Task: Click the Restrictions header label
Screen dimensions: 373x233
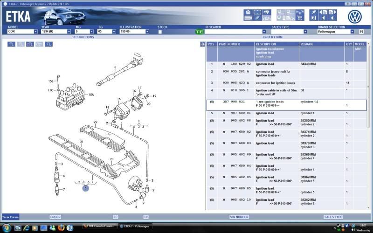Action: point(83,37)
